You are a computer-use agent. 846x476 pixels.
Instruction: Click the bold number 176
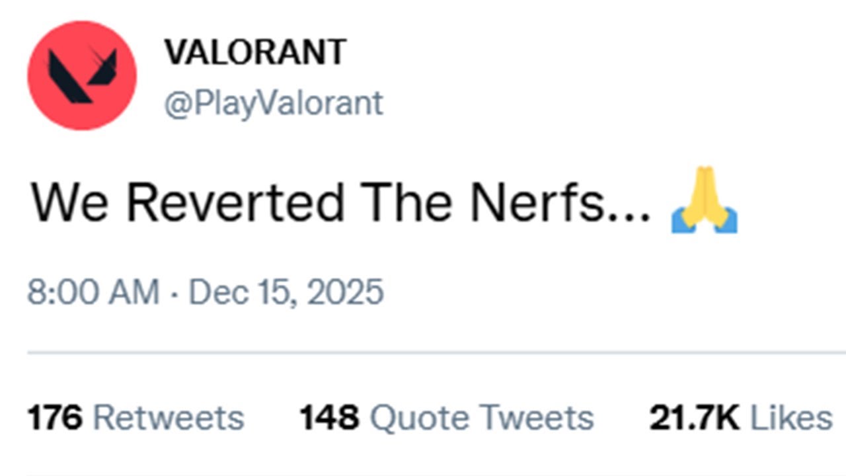tap(55, 418)
